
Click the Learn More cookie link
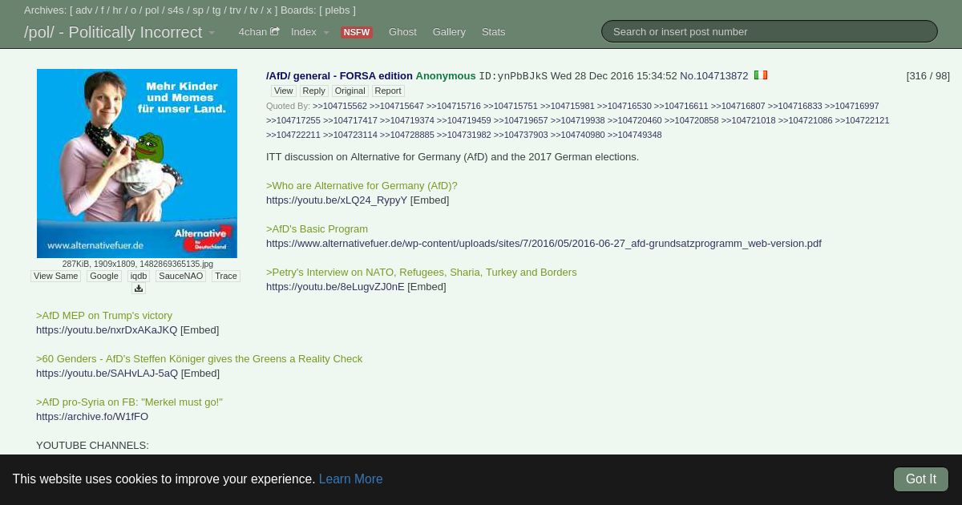click(x=350, y=479)
